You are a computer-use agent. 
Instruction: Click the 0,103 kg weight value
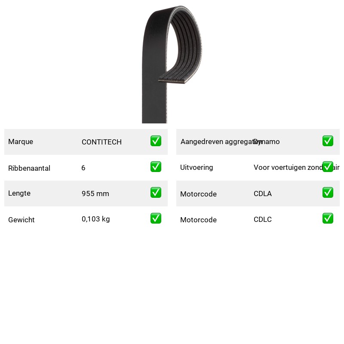pyautogui.click(x=95, y=219)
